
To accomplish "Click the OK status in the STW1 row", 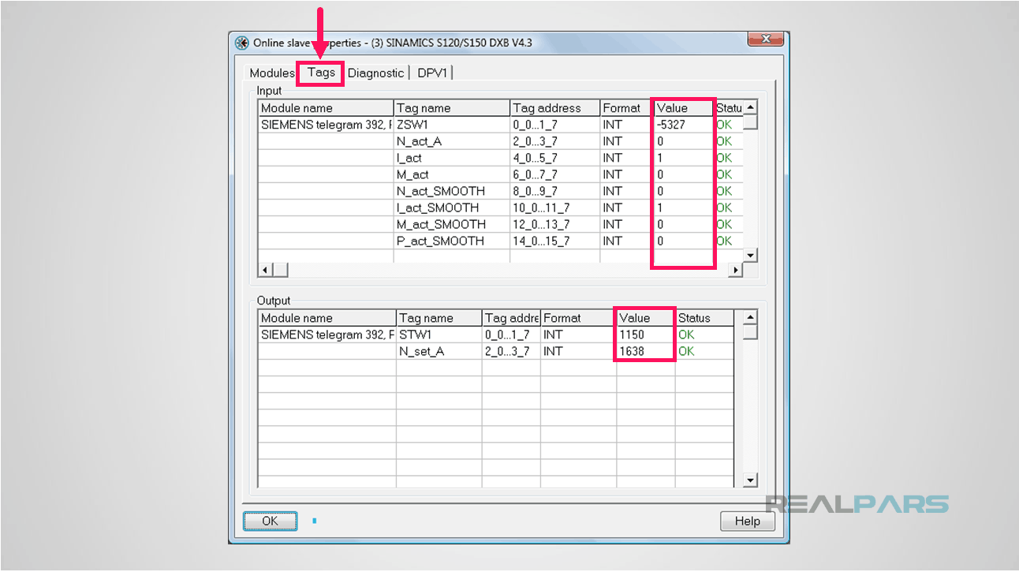I will 686,335.
